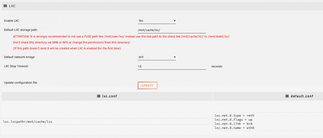
Task: Click the LXC grid icon in header
Action: (x=5, y=6)
